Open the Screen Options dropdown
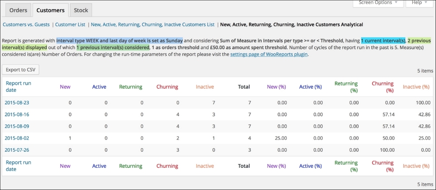The height and width of the screenshot is (190, 436). [378, 3]
